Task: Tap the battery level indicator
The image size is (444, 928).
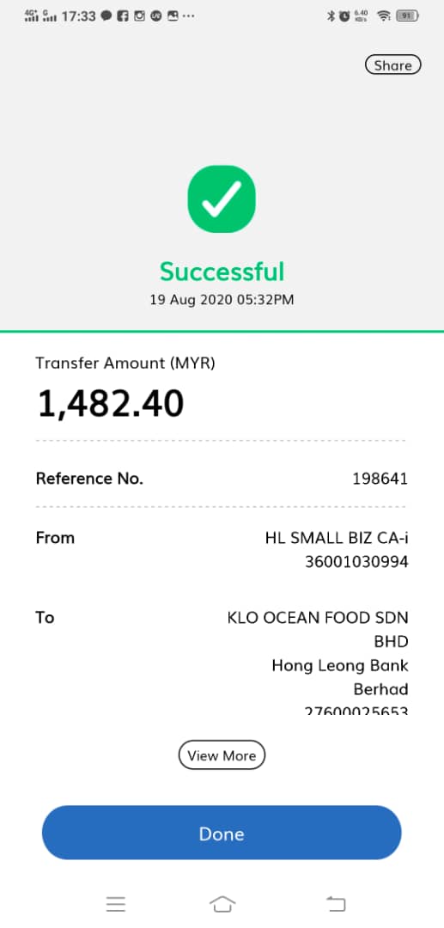Action: pyautogui.click(x=407, y=16)
